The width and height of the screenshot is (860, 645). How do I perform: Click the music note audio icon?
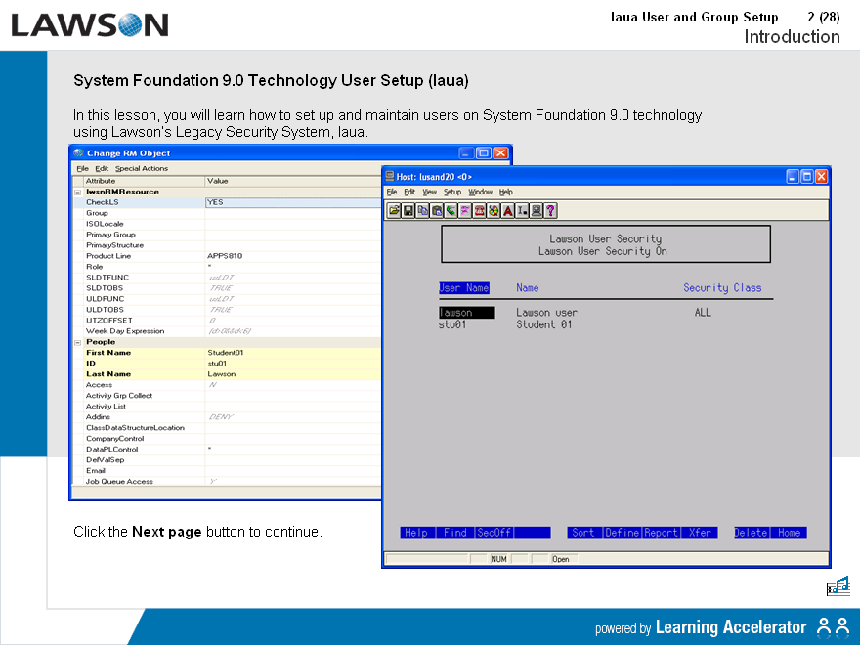point(838,585)
